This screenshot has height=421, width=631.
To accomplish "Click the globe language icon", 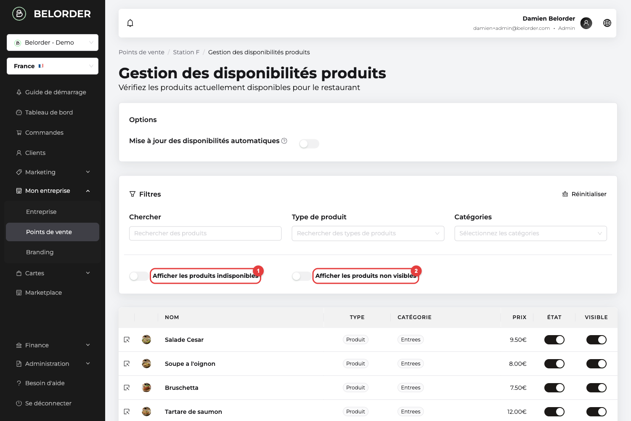I will click(x=607, y=23).
